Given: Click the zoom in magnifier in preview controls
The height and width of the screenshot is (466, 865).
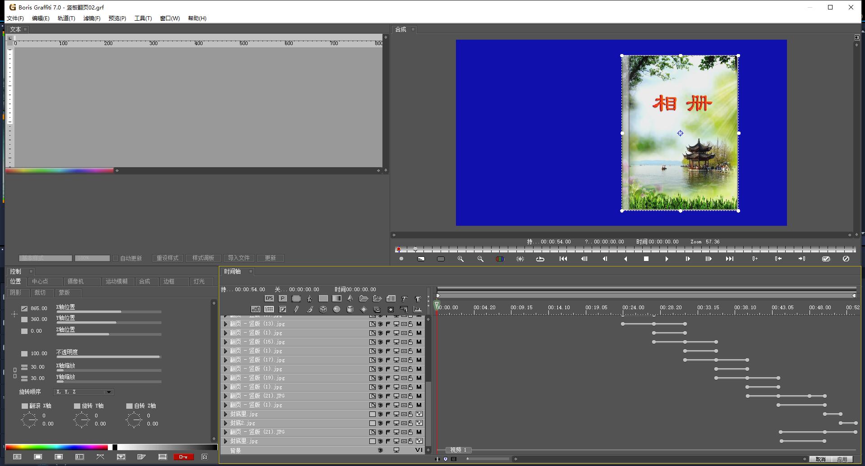Looking at the screenshot, I should pyautogui.click(x=460, y=259).
